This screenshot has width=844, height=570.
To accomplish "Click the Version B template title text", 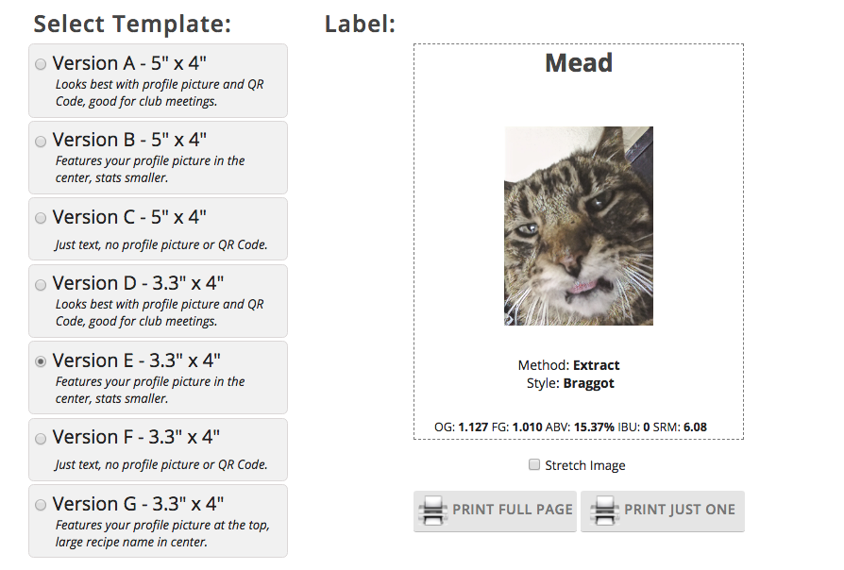I will (x=129, y=140).
